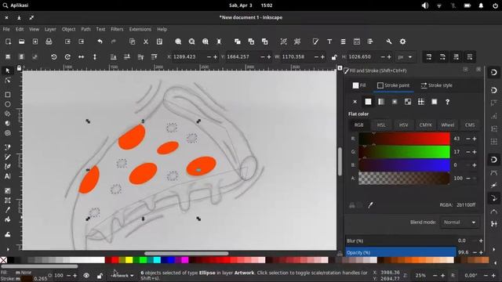Activate the Calligraphy tool
The image size is (502, 282).
pos(8,167)
